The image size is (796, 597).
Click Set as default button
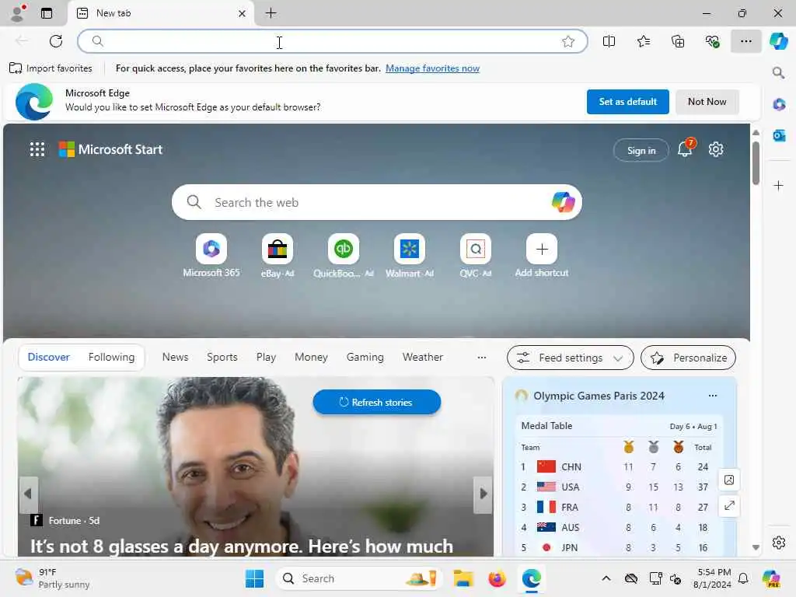[x=628, y=102]
